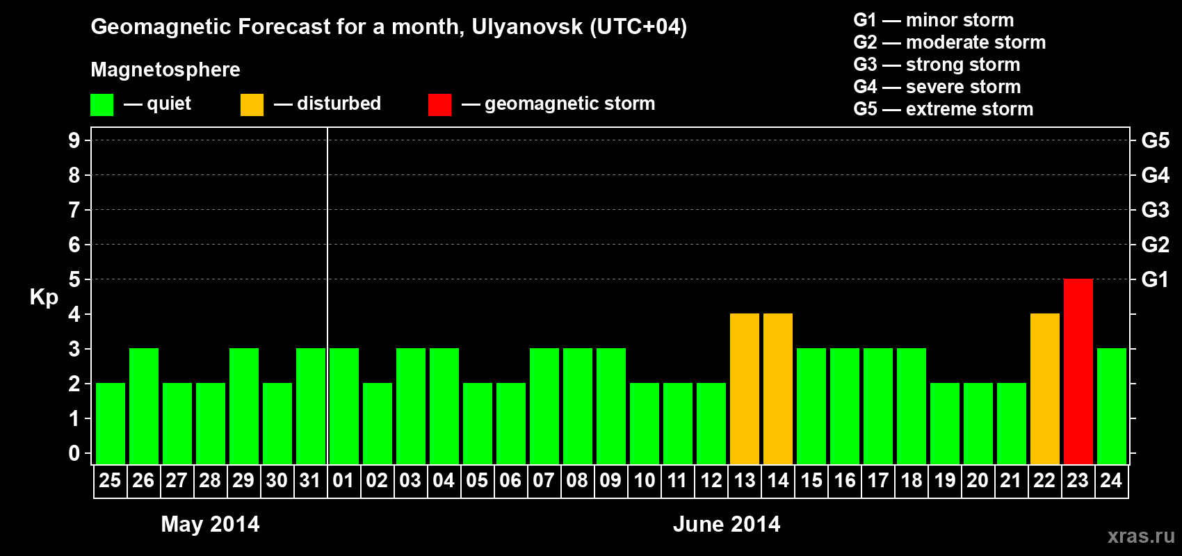This screenshot has height=556, width=1182.
Task: Click the 'G1 — minor storm' legend text
Action: pyautogui.click(x=934, y=20)
